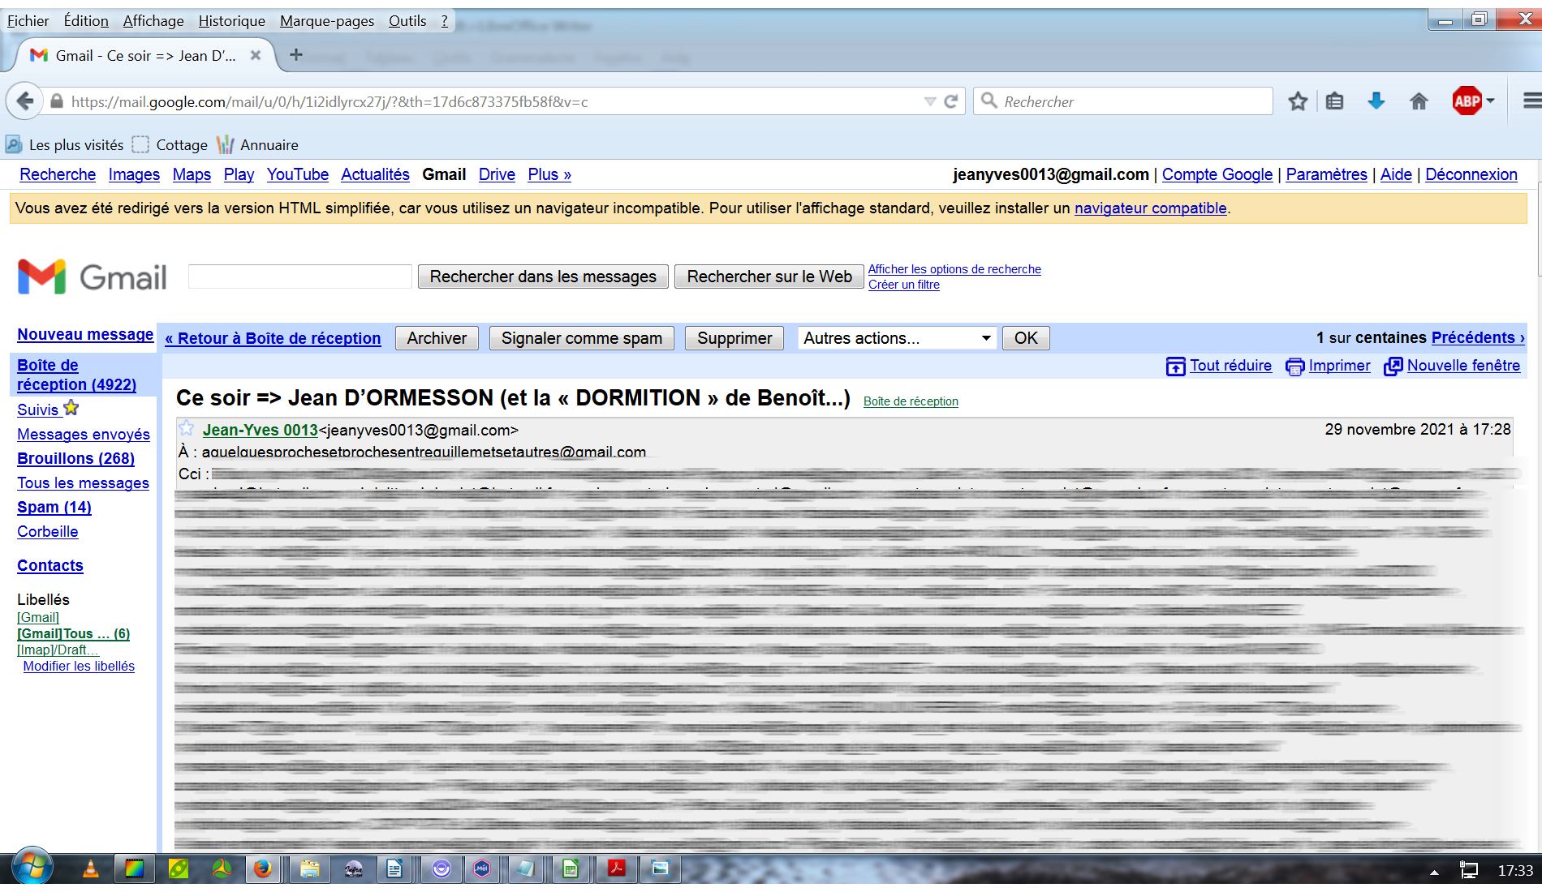Toggle the star next to Jean-Yves 0013
The image size is (1542, 892).
(187, 428)
